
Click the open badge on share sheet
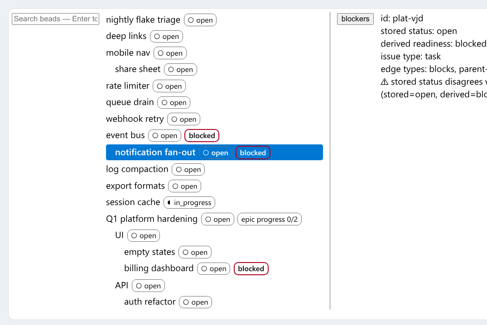pyautogui.click(x=180, y=70)
